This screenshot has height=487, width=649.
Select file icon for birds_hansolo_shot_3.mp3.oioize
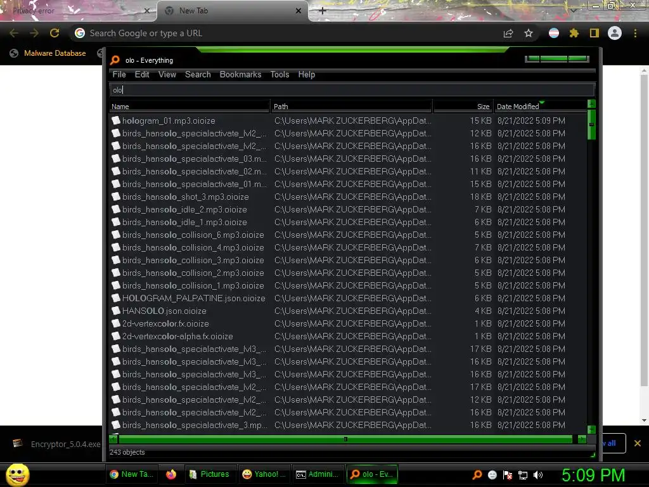pos(116,197)
